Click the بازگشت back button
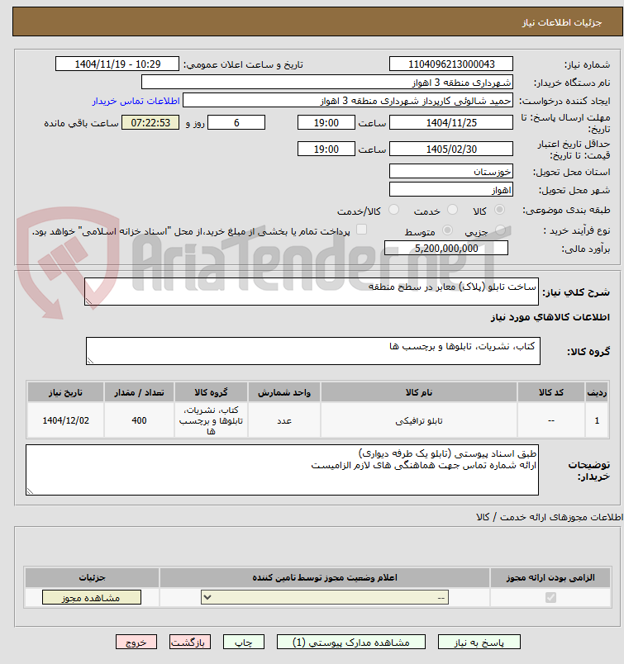 (x=190, y=643)
